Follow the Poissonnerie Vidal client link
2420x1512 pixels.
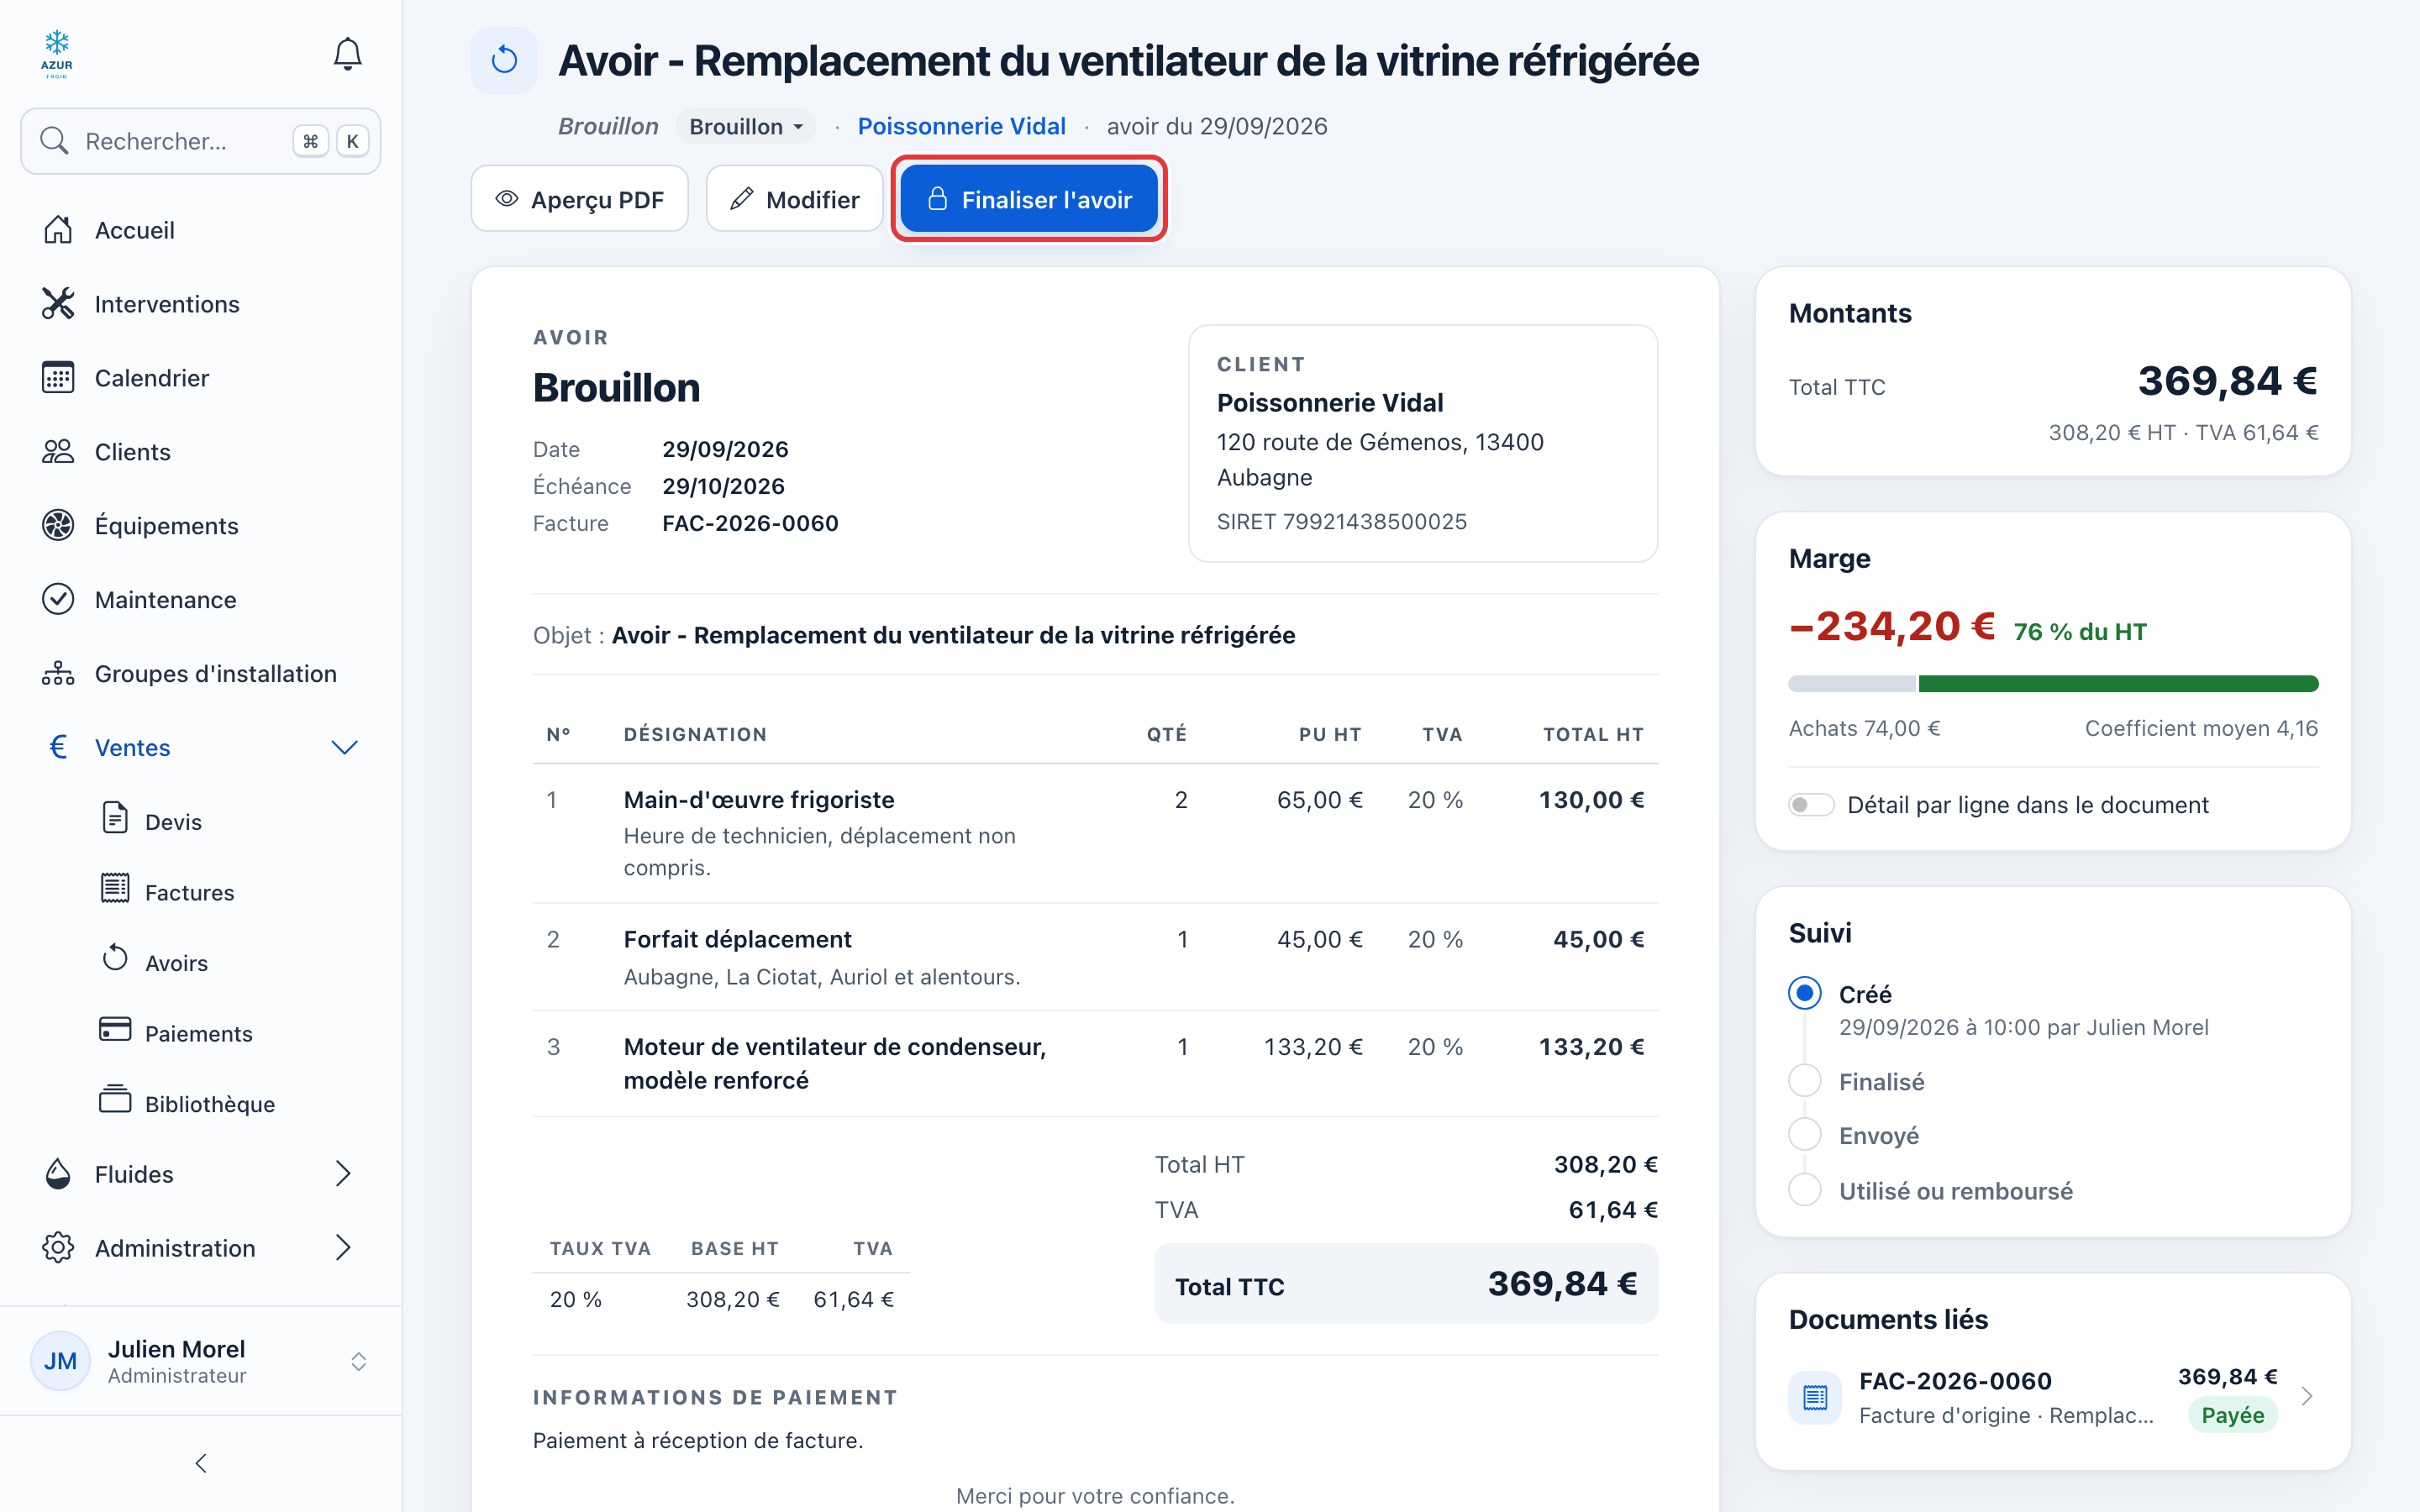tap(961, 126)
